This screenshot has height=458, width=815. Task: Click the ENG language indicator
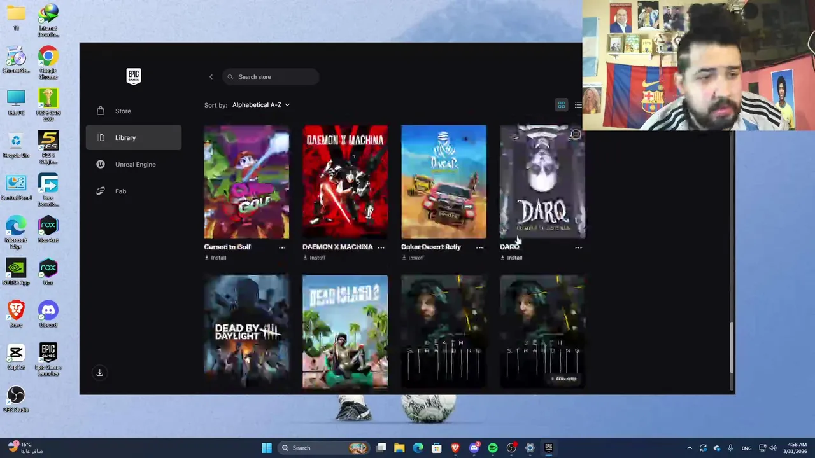[746, 448]
